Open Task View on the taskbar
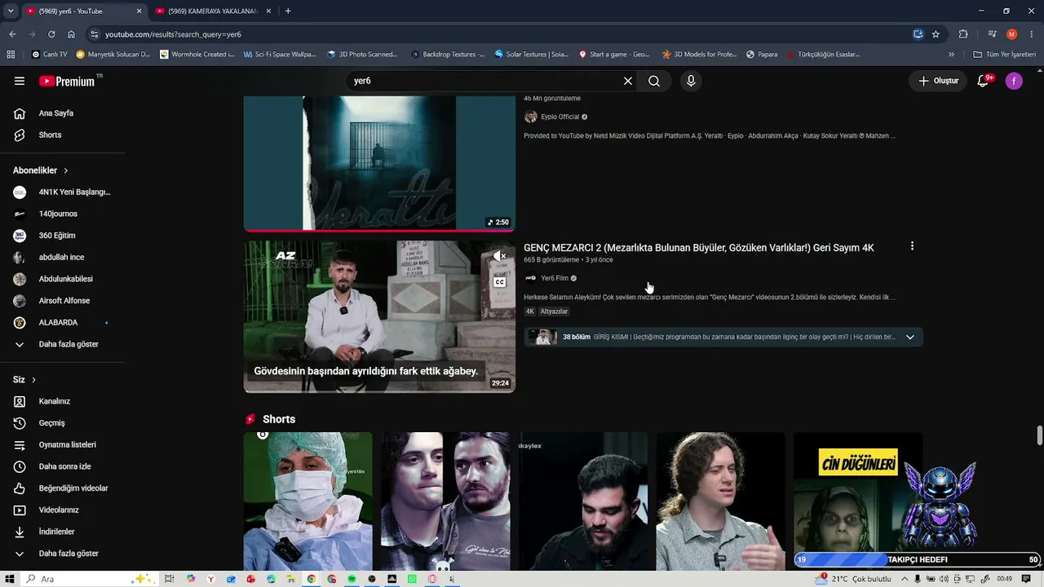This screenshot has width=1044, height=587. pyautogui.click(x=169, y=579)
